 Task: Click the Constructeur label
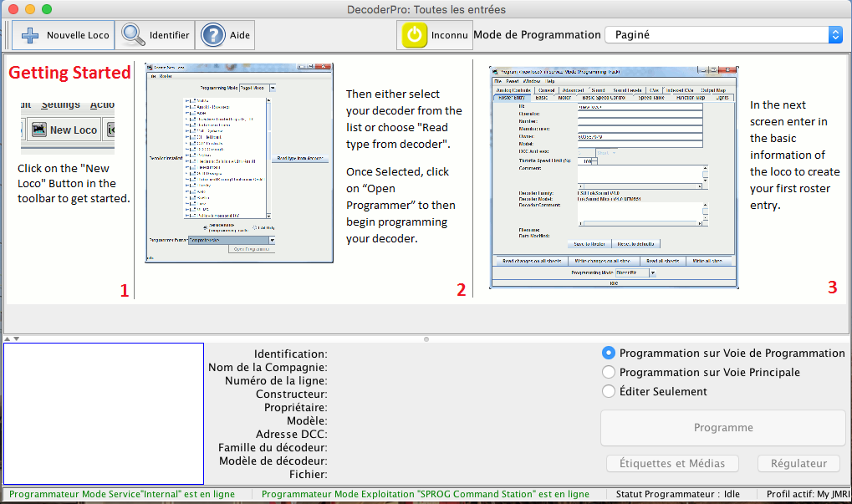pos(292,395)
